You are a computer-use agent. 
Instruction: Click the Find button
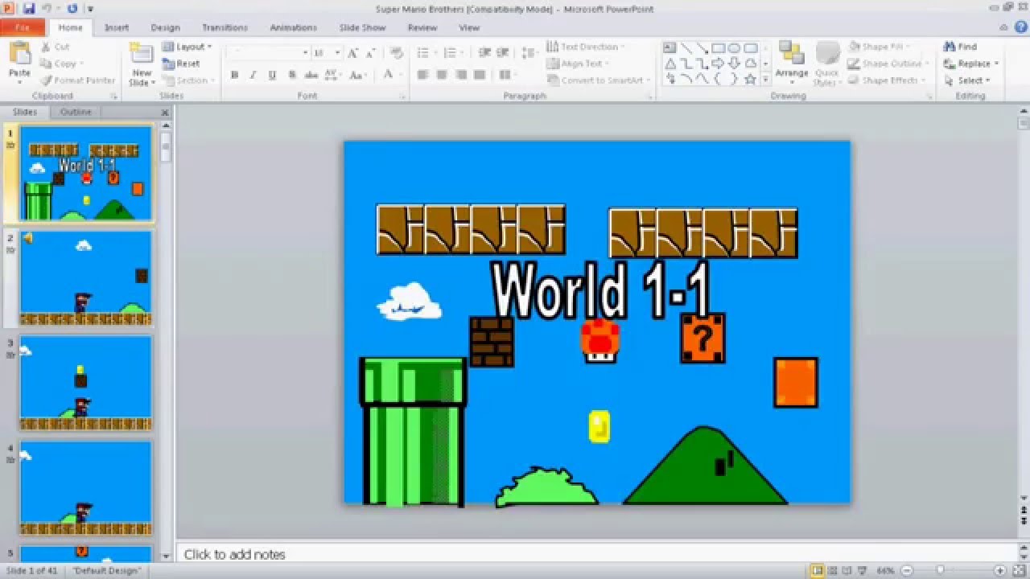(x=961, y=47)
